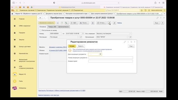Click the Готово button

point(72,46)
